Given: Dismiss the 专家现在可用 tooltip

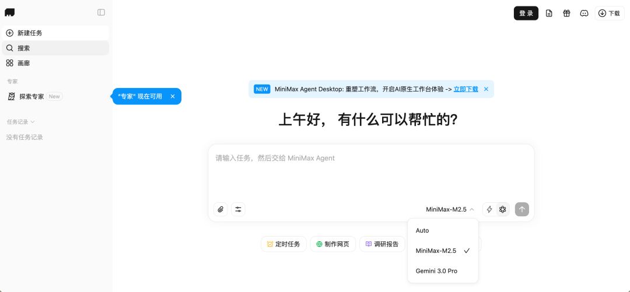Looking at the screenshot, I should tap(172, 96).
